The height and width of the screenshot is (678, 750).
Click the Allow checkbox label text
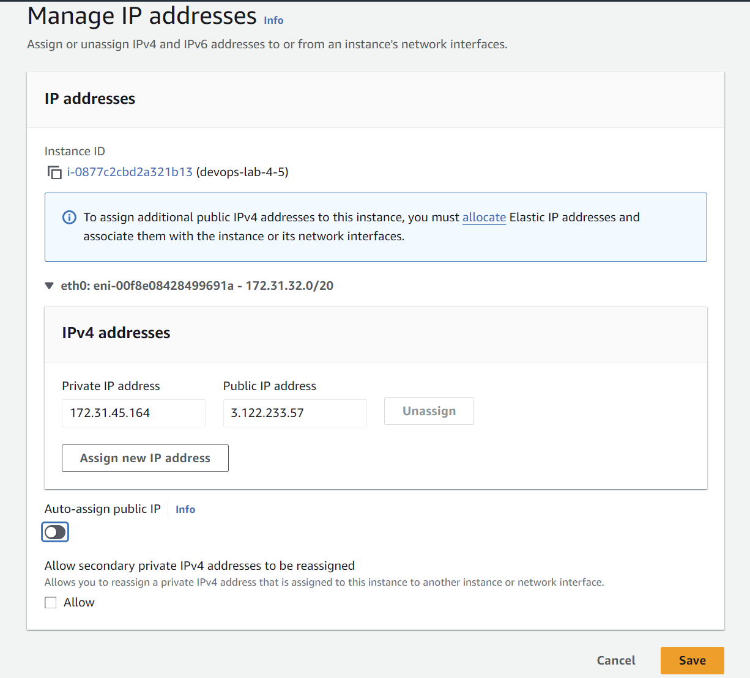click(79, 603)
